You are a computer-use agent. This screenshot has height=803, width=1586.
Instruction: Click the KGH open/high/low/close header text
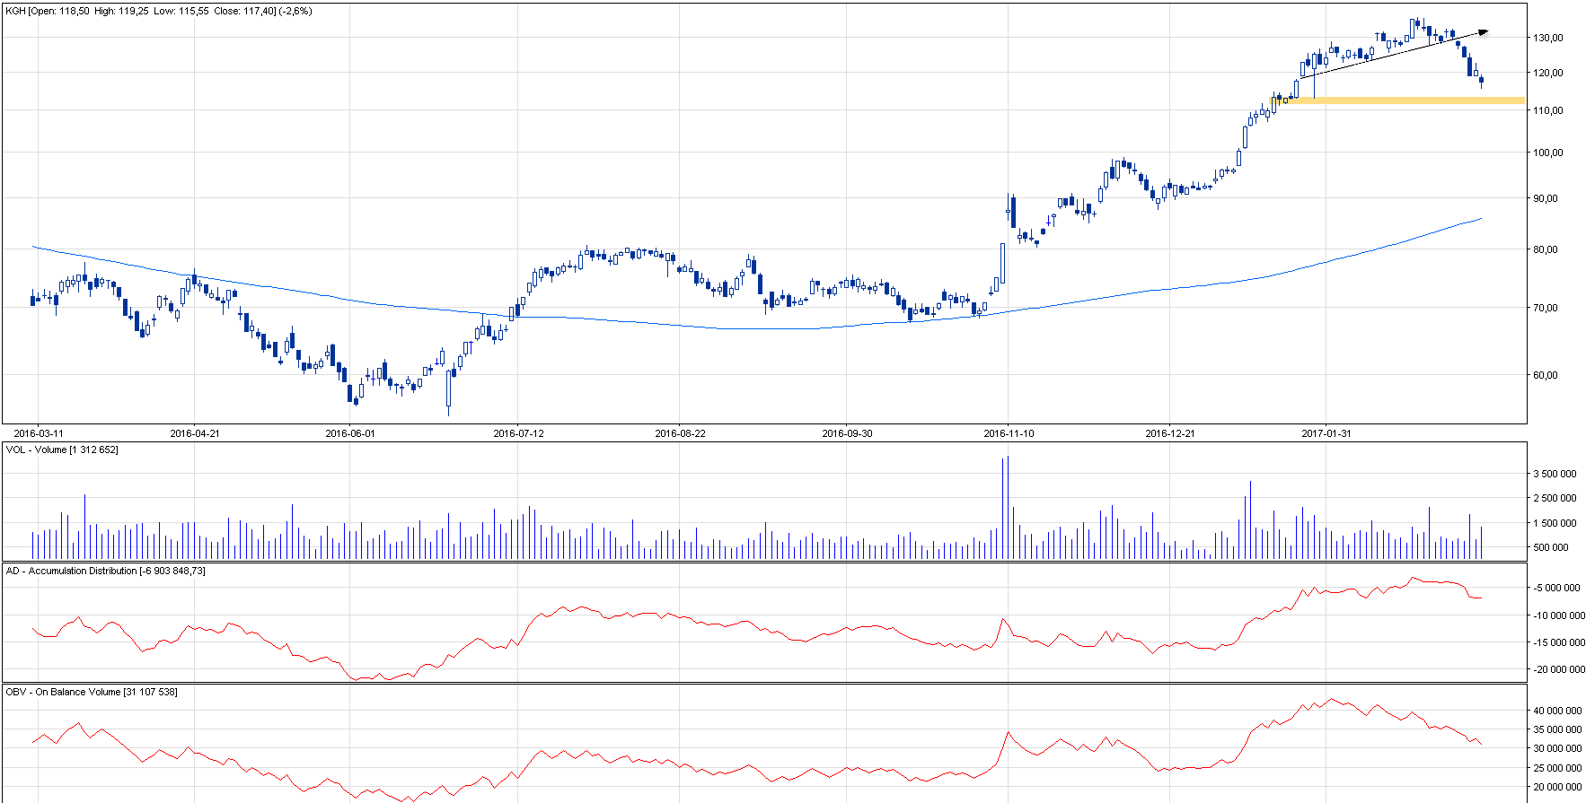click(158, 12)
